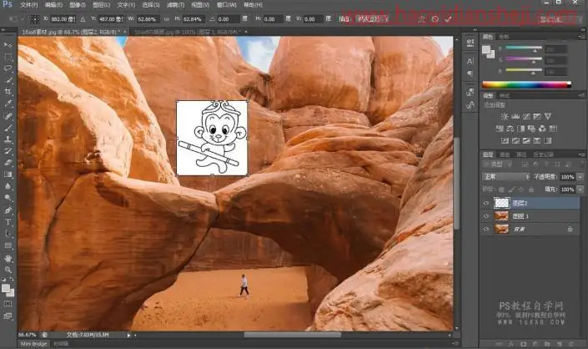The width and height of the screenshot is (588, 349).
Task: Select the Blur tool
Action: click(x=8, y=186)
